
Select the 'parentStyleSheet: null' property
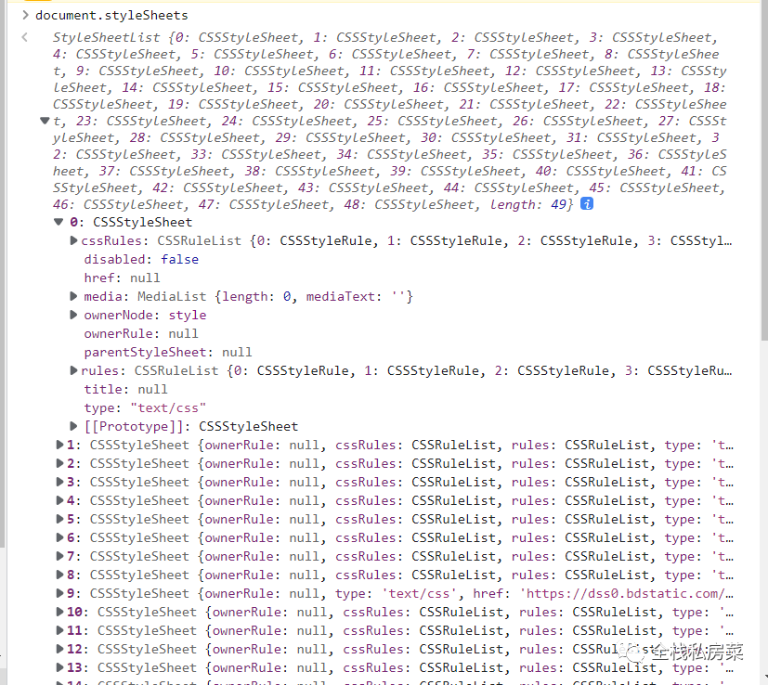coord(168,353)
